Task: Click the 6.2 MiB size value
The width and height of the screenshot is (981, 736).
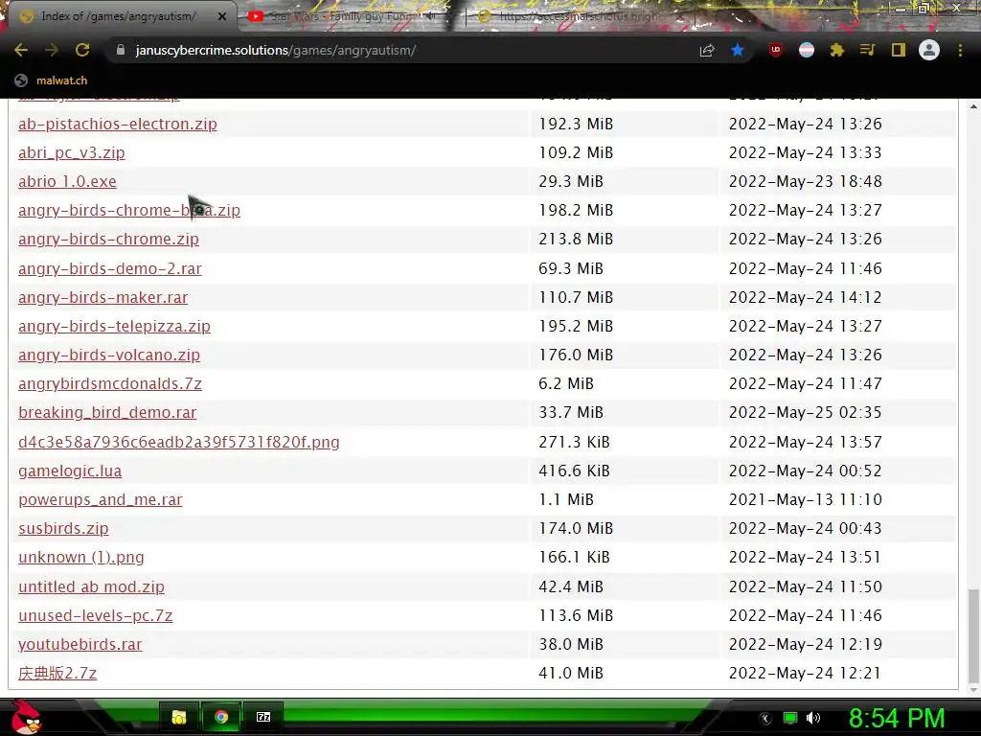Action: tap(565, 383)
